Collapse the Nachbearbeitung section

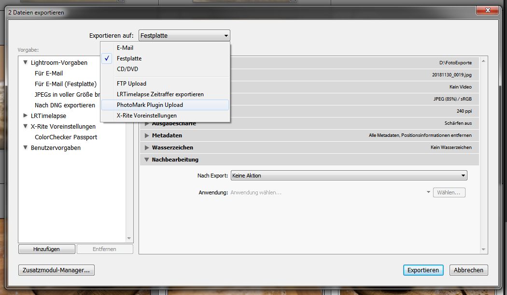point(147,160)
